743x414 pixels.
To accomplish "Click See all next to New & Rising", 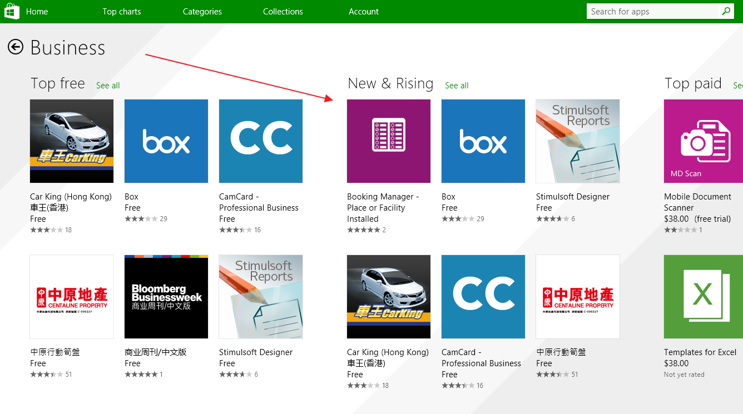I will [x=457, y=86].
